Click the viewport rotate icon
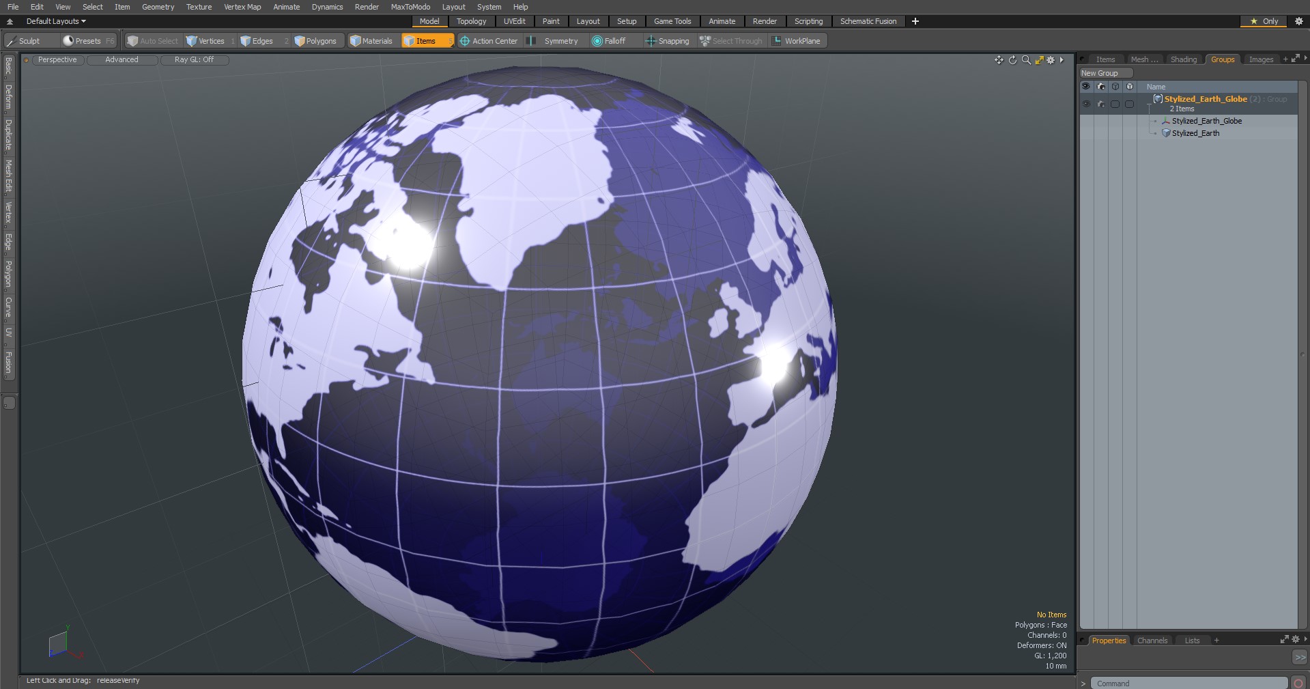Screen dimensions: 1310x689 [1012, 60]
